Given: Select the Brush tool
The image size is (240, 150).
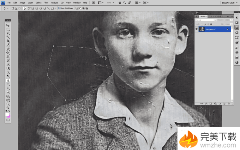Looking at the screenshot, I should (8, 53).
